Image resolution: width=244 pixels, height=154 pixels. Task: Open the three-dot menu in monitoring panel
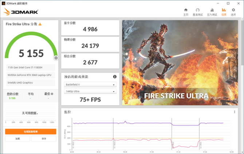pyautogui.click(x=235, y=112)
